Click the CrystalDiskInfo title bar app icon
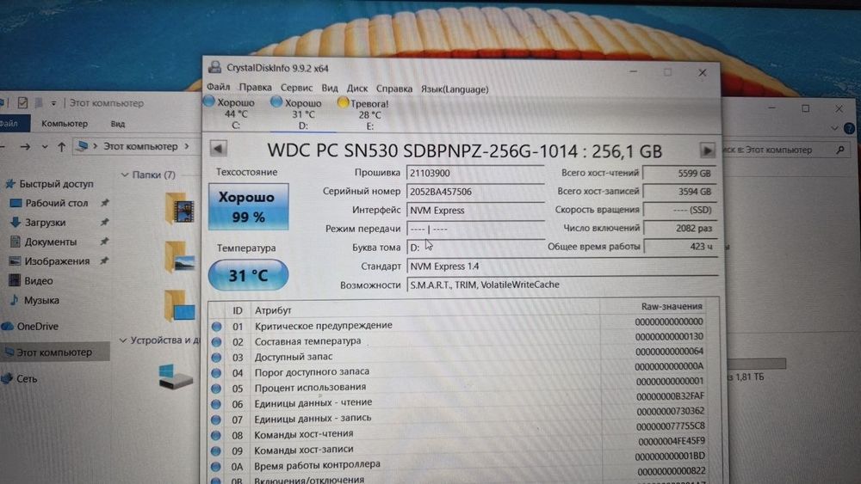This screenshot has width=861, height=484. [x=214, y=67]
